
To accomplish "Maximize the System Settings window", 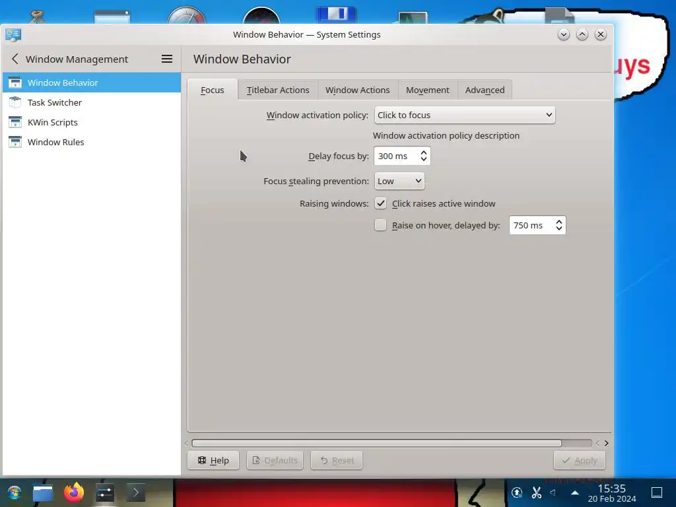I will click(x=582, y=34).
